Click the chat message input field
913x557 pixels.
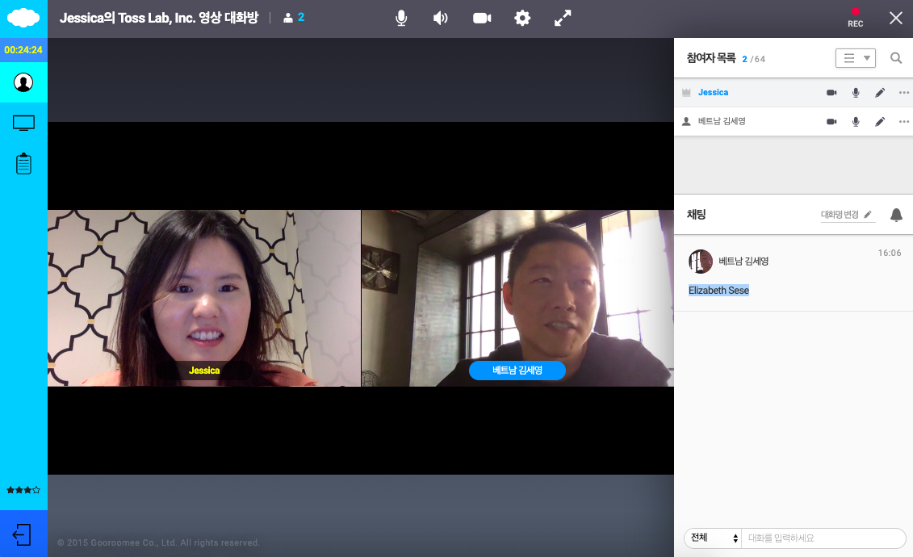[822, 538]
